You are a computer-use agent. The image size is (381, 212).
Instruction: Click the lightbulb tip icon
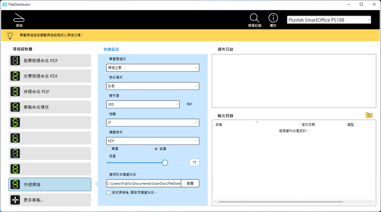(10, 35)
